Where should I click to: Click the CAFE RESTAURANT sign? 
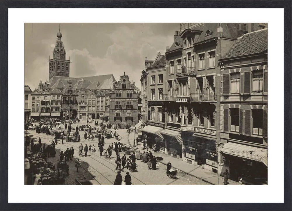[206, 131]
